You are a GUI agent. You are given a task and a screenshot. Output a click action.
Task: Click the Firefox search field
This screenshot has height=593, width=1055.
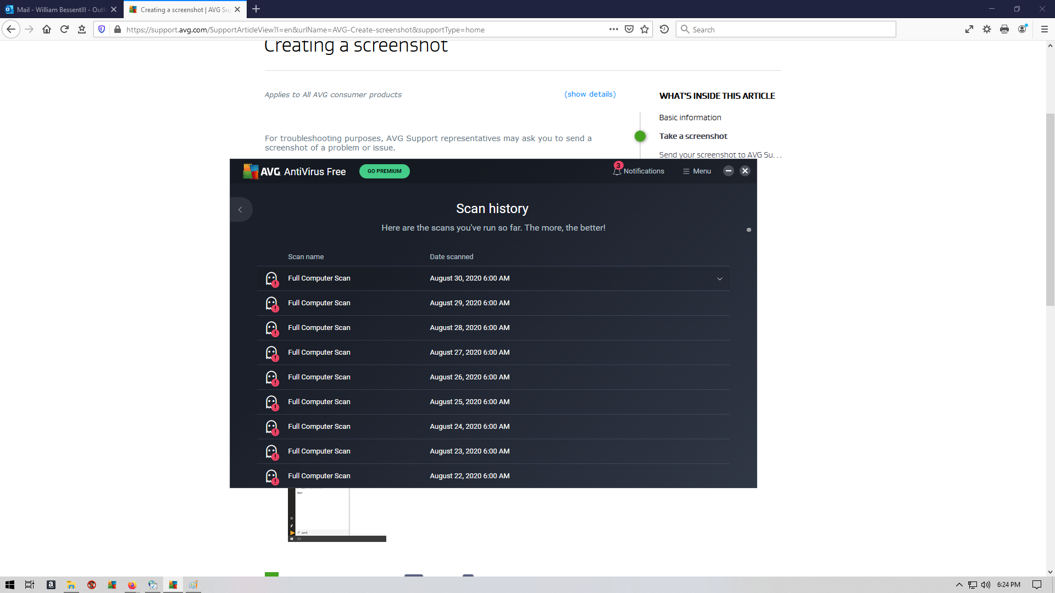(786, 29)
